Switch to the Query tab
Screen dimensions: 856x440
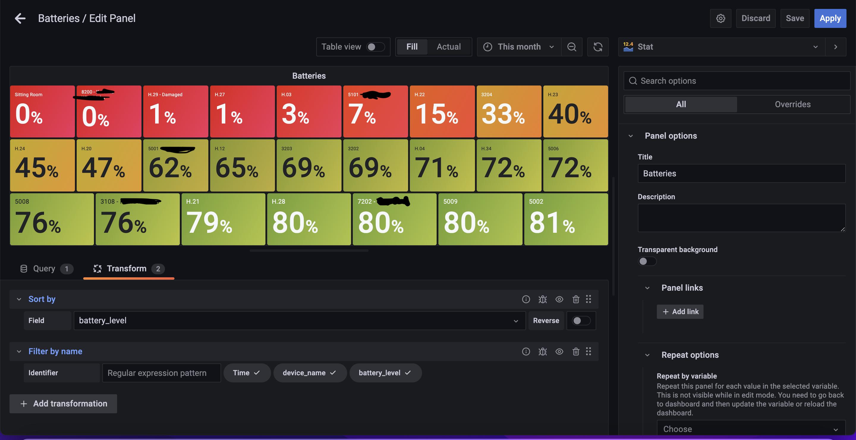[44, 268]
